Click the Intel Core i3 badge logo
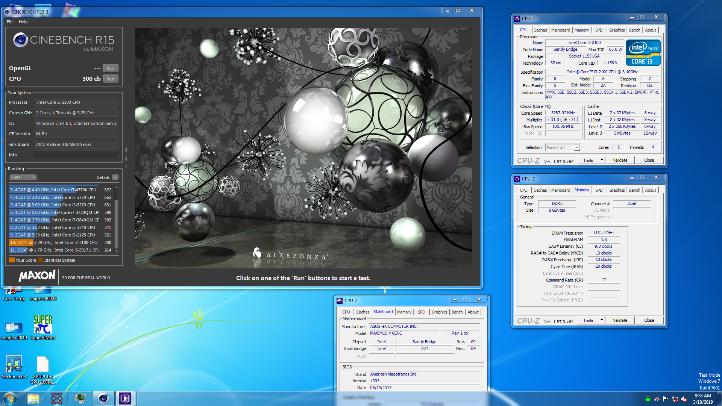 tap(643, 53)
